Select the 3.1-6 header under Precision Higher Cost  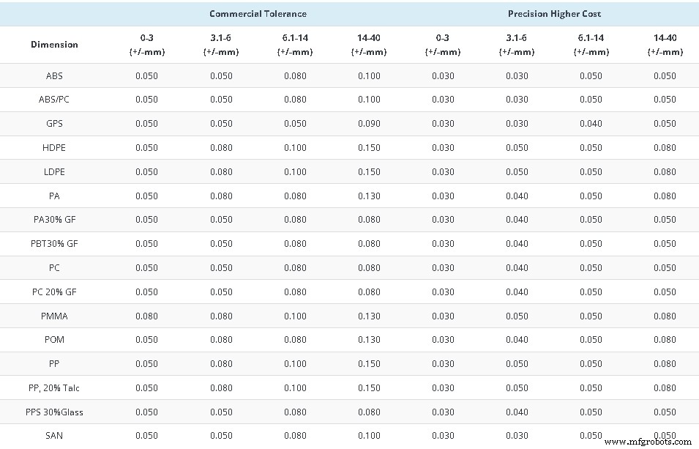517,45
